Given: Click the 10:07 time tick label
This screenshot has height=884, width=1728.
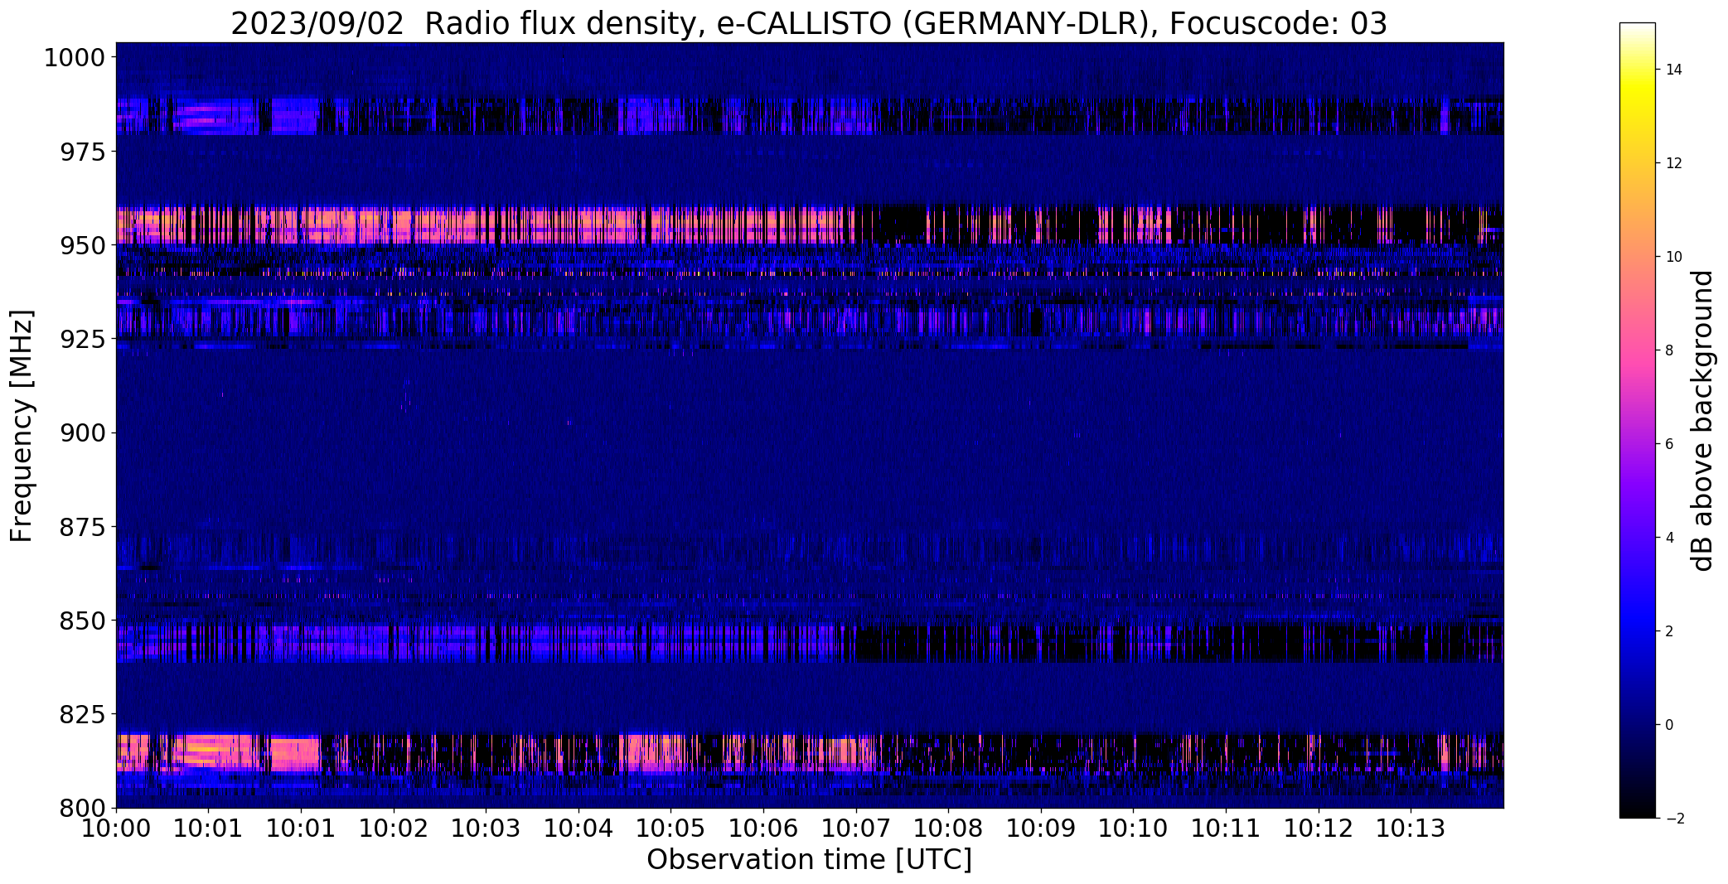Looking at the screenshot, I should 856,828.
